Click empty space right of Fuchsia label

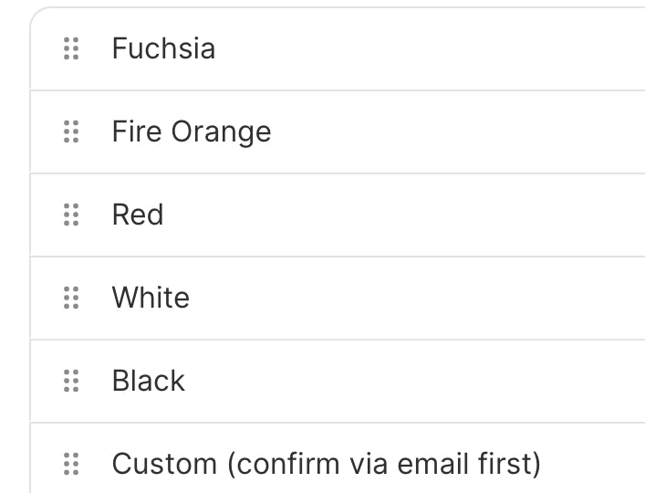[429, 48]
